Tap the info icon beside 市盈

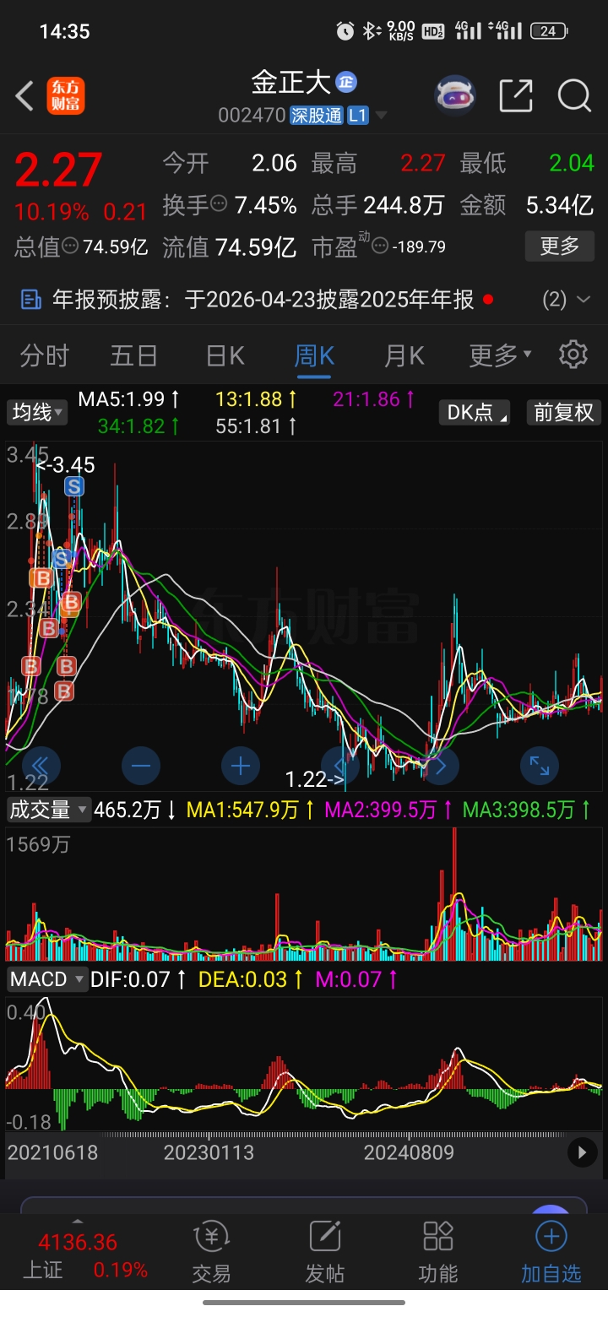[380, 247]
